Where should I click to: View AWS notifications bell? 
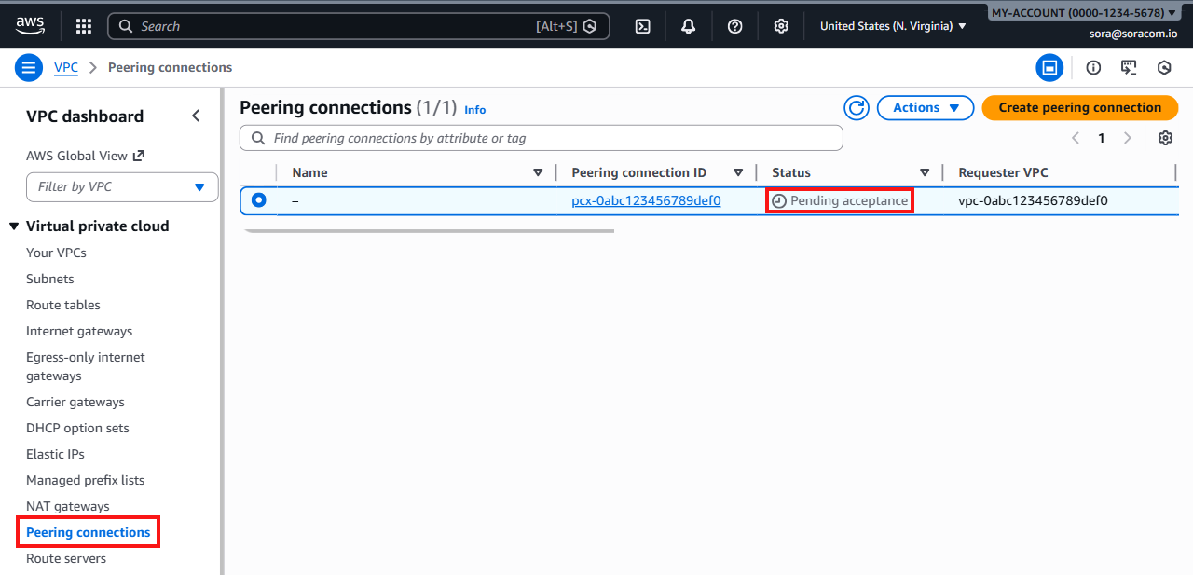(x=688, y=26)
